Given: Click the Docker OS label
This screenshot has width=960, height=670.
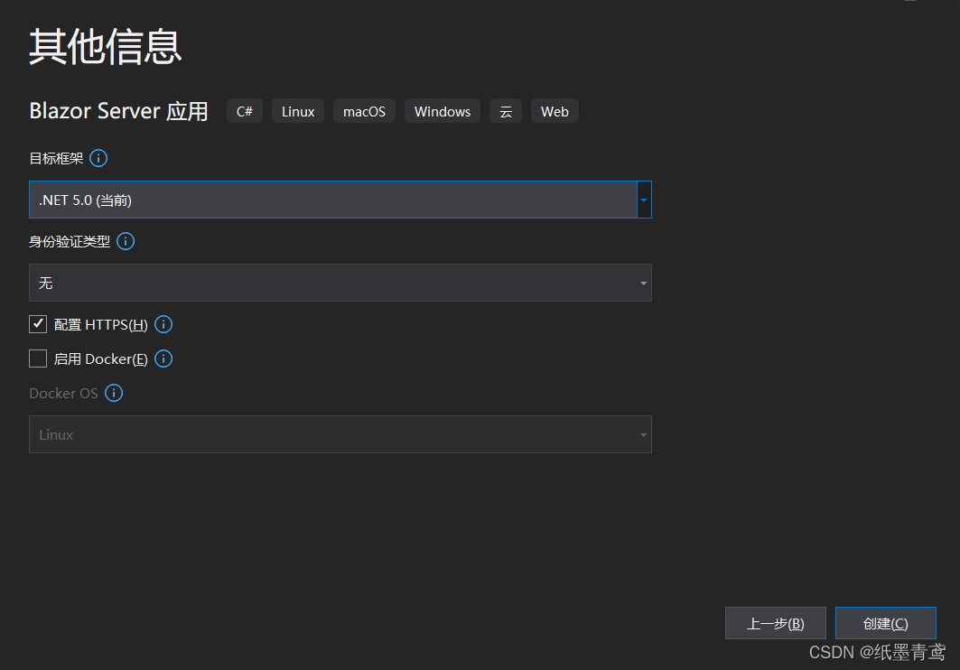Looking at the screenshot, I should coord(64,394).
